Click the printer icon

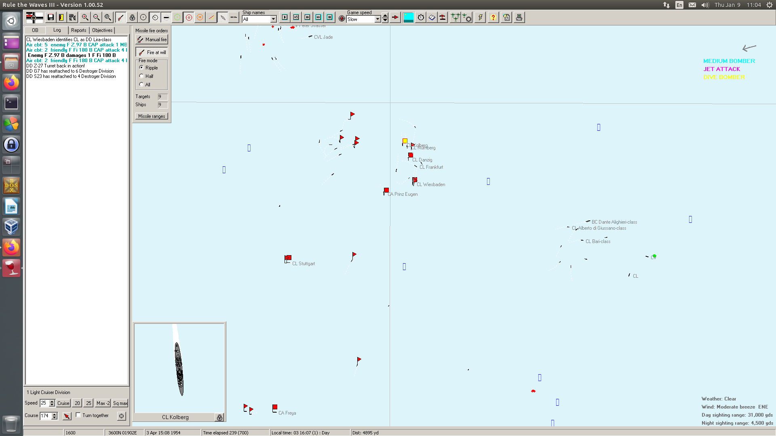519,17
